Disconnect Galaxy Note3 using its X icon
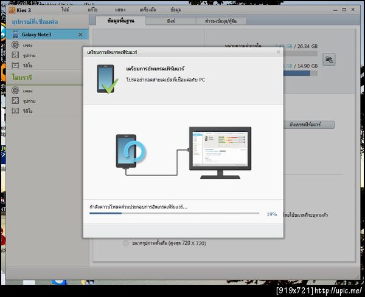This screenshot has height=297, width=365. point(80,35)
